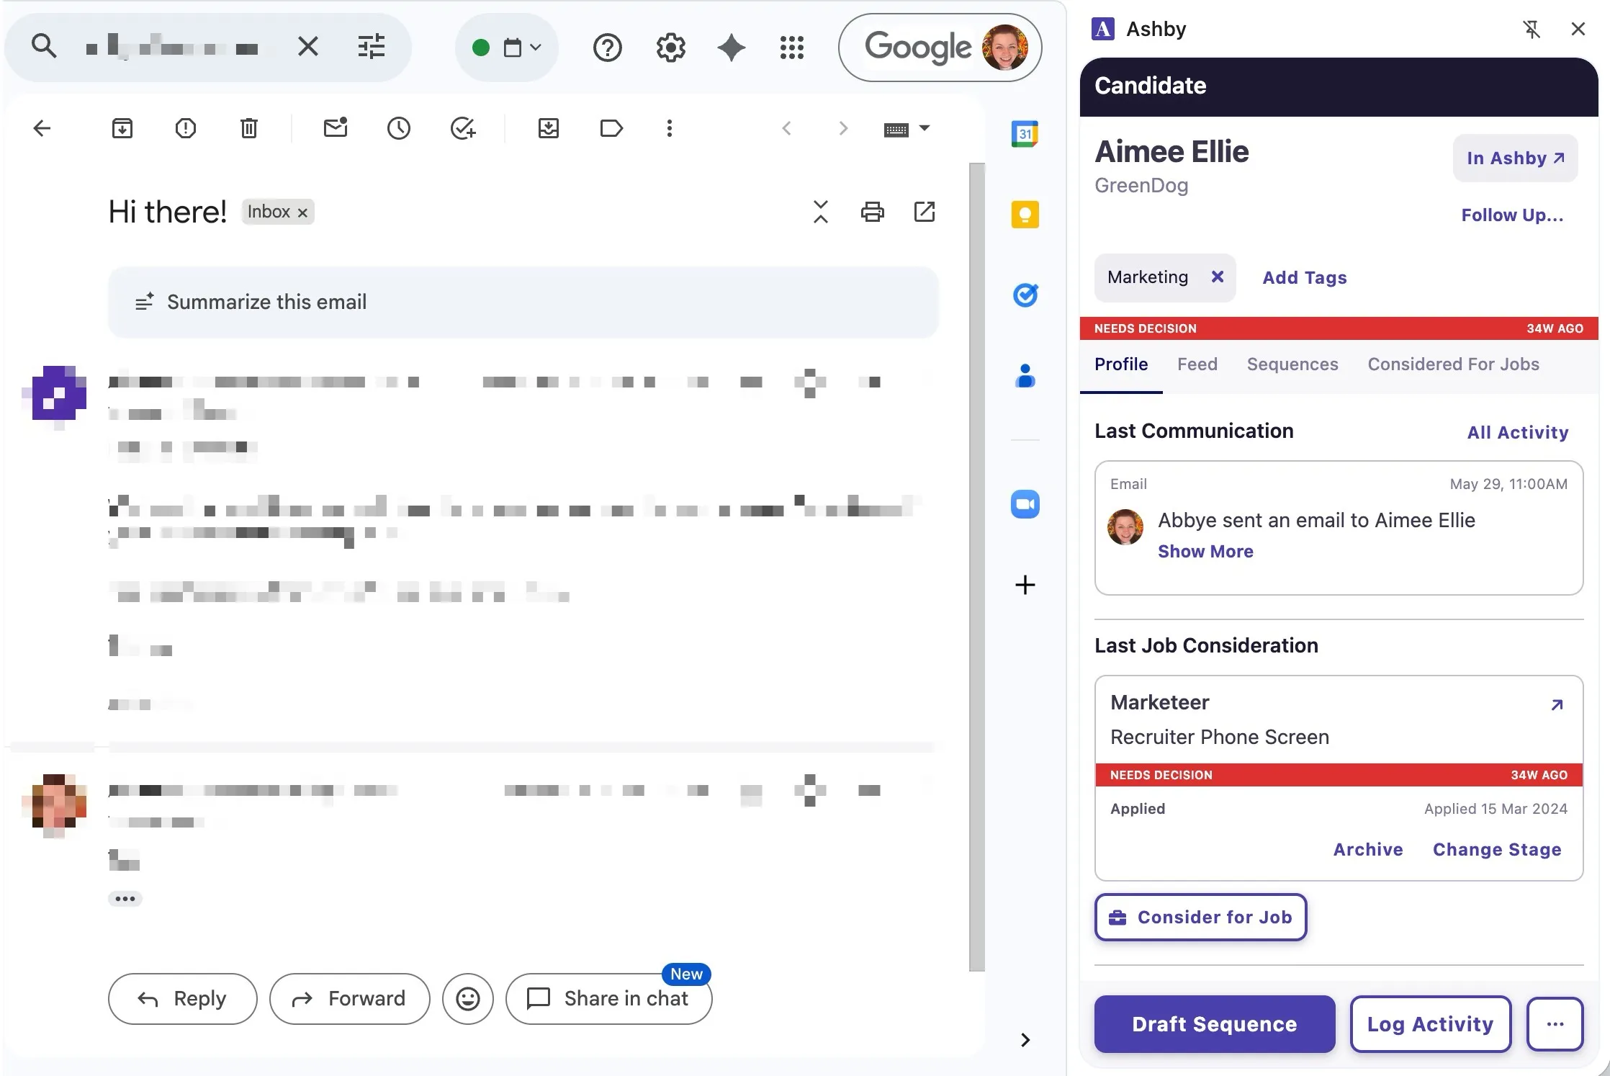Open Google Calendar side panel
This screenshot has height=1076, width=1610.
pyautogui.click(x=1025, y=134)
